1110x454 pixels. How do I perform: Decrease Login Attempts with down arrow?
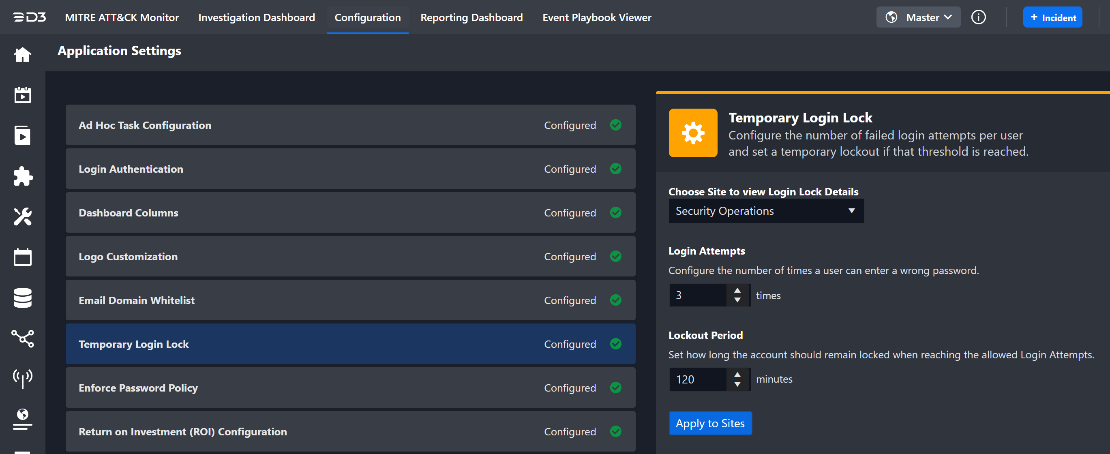737,300
